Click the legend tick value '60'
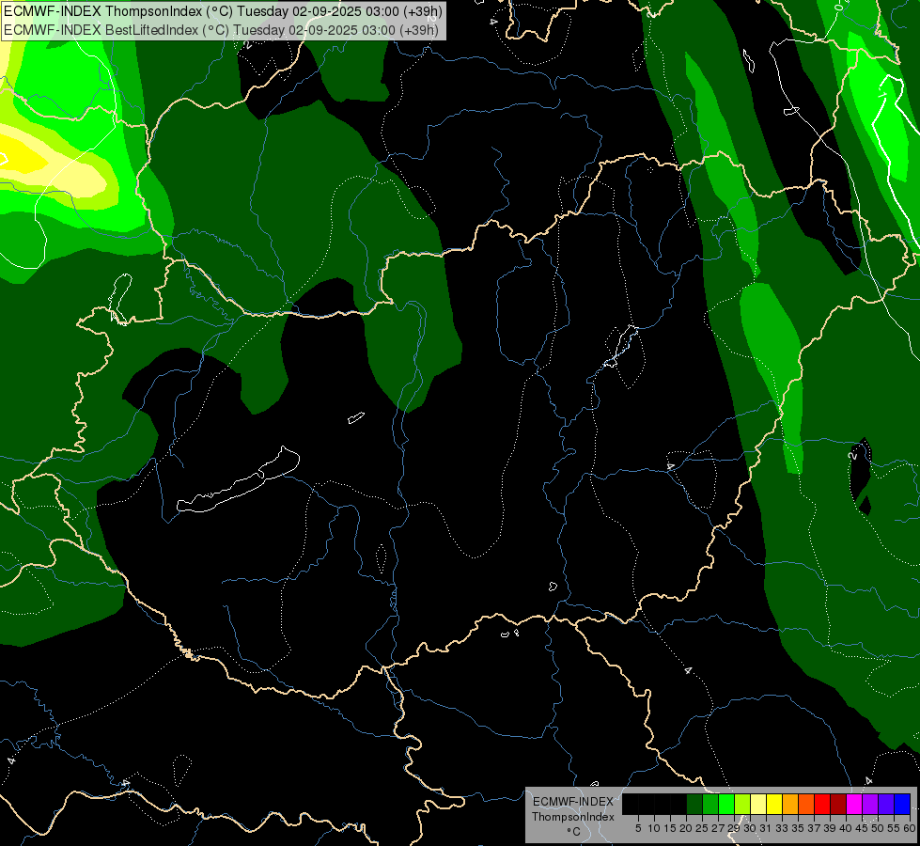Viewport: 920px width, 846px height. (910, 828)
